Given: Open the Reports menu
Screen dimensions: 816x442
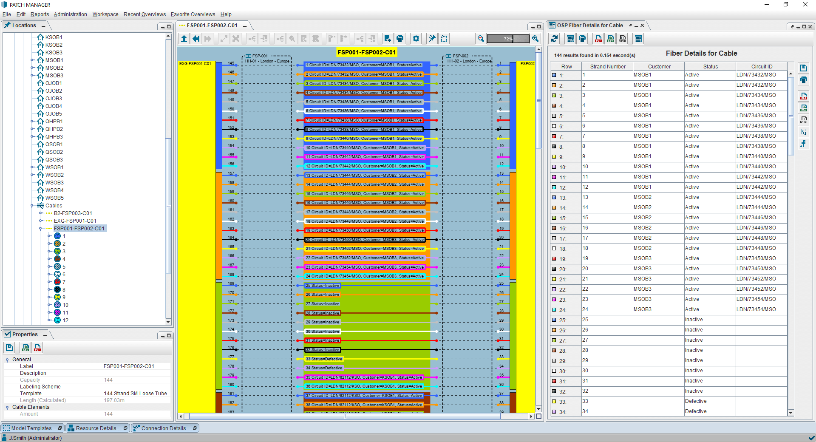Looking at the screenshot, I should click(x=40, y=14).
